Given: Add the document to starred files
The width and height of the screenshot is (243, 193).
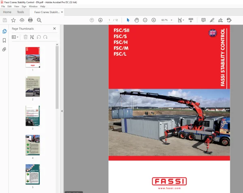Looking at the screenshot, I should [x=13, y=20].
